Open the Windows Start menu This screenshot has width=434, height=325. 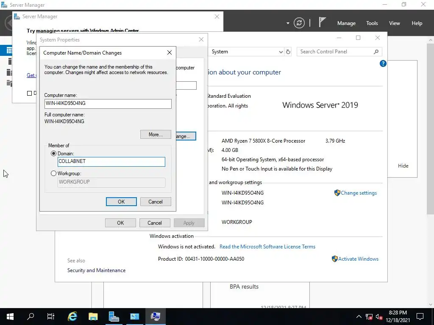coord(10,317)
